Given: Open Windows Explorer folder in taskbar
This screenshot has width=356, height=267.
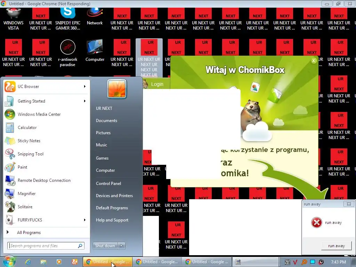Looking at the screenshot, I should tap(43, 262).
